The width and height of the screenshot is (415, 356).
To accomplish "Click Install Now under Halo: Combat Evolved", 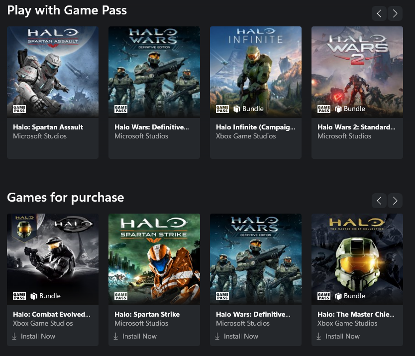I will tap(38, 336).
